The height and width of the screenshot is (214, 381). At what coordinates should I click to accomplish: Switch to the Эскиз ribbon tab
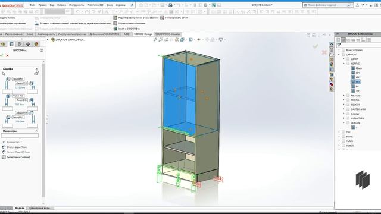pyautogui.click(x=30, y=34)
